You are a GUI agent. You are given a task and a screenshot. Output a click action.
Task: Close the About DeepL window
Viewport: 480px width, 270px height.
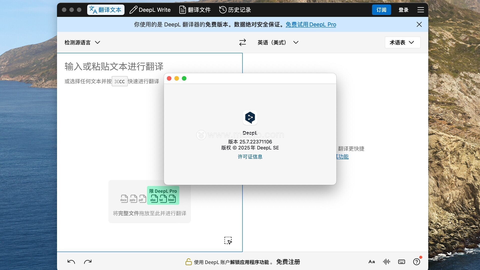coord(169,78)
